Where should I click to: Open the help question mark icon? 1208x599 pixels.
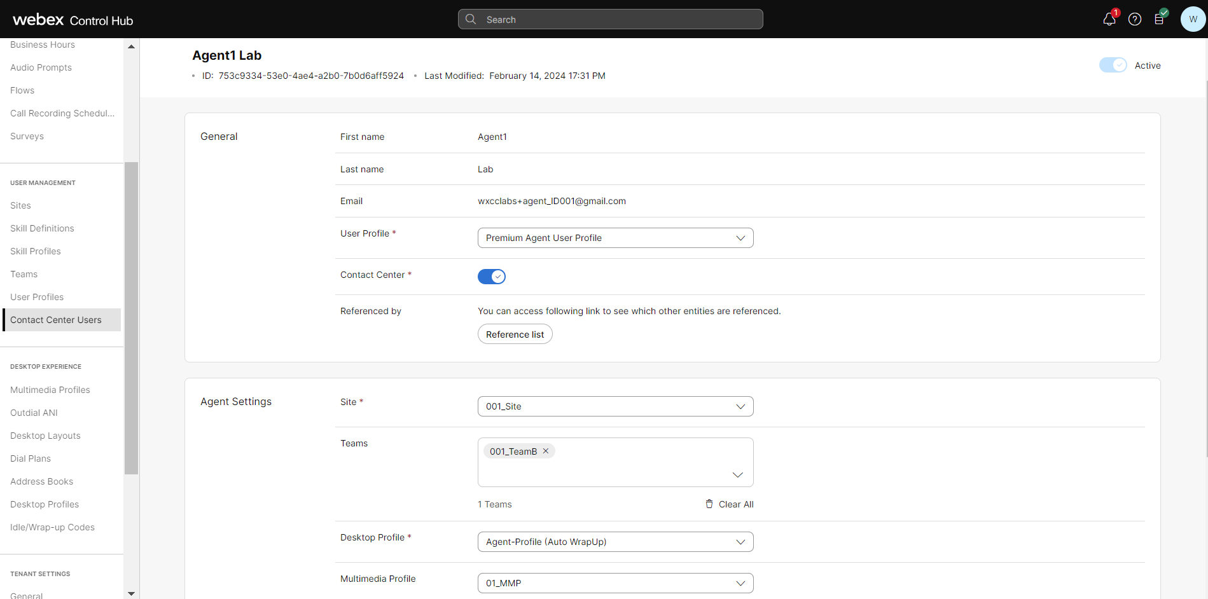(1135, 20)
